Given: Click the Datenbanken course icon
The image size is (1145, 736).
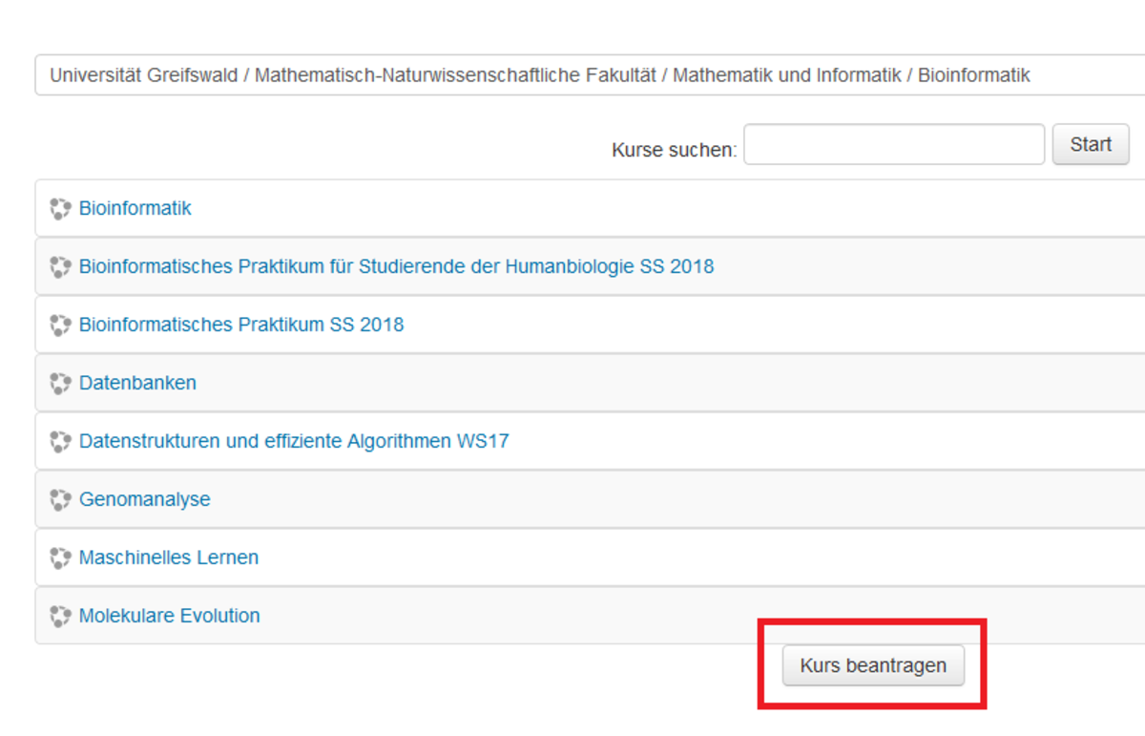Looking at the screenshot, I should (x=61, y=384).
